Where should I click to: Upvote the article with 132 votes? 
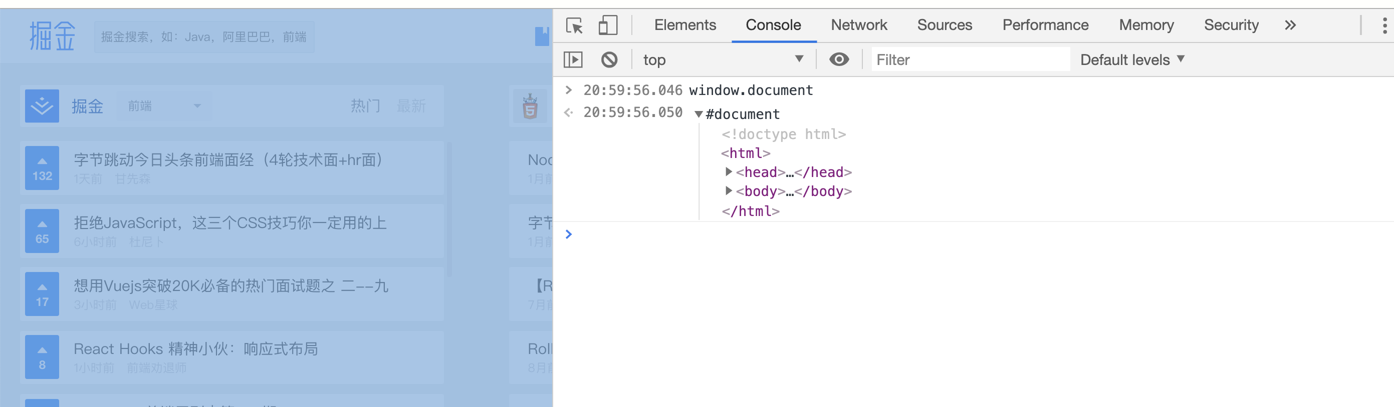[x=42, y=168]
